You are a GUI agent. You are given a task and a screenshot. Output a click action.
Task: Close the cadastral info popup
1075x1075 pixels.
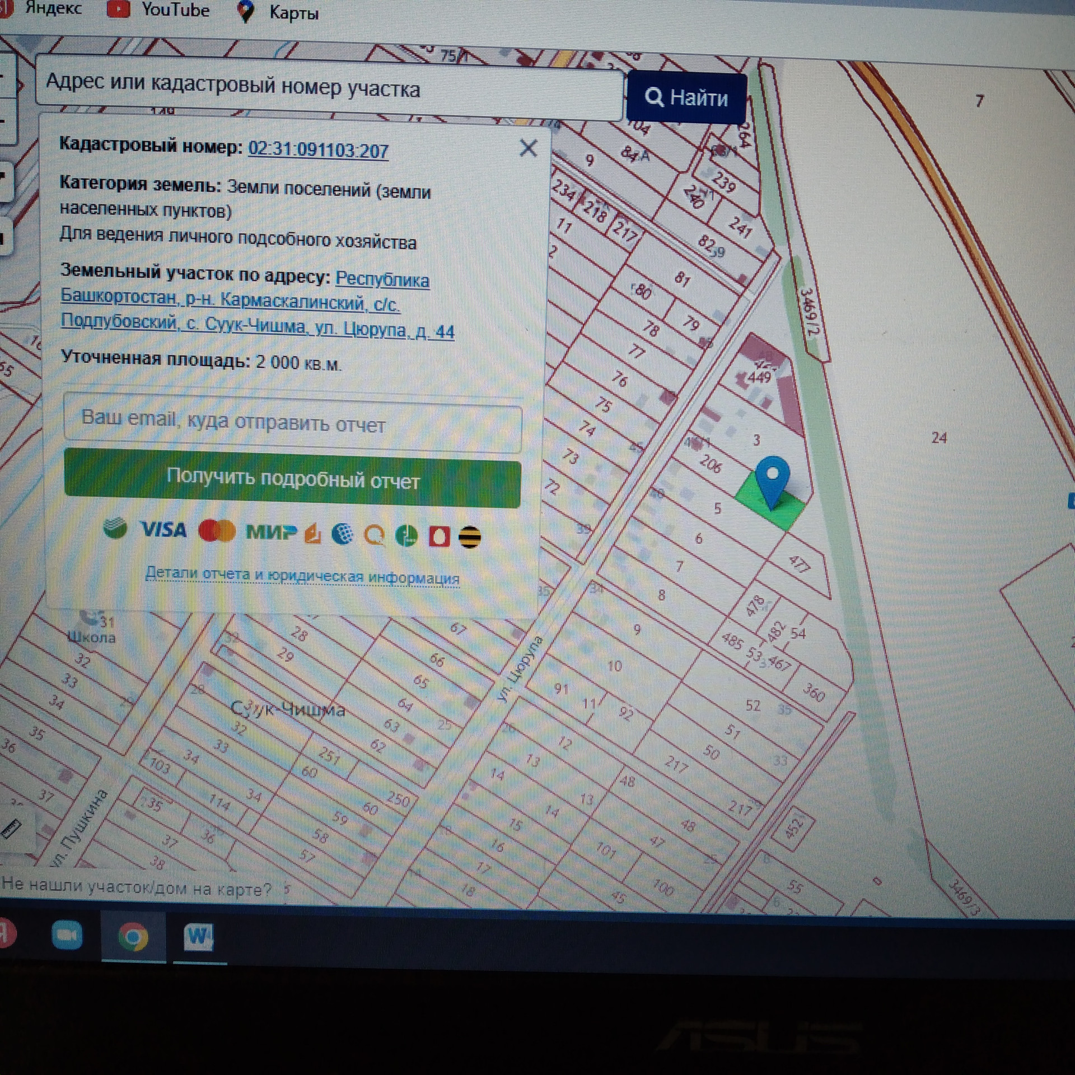(528, 148)
